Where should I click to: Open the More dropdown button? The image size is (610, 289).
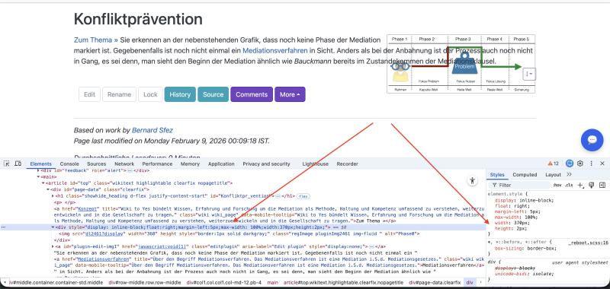pos(290,94)
